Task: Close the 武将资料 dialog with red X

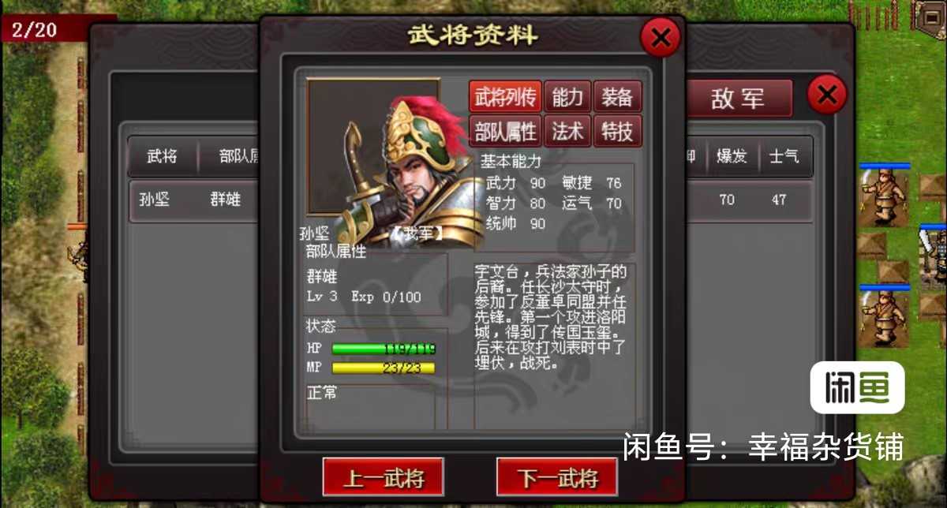Action: click(661, 36)
